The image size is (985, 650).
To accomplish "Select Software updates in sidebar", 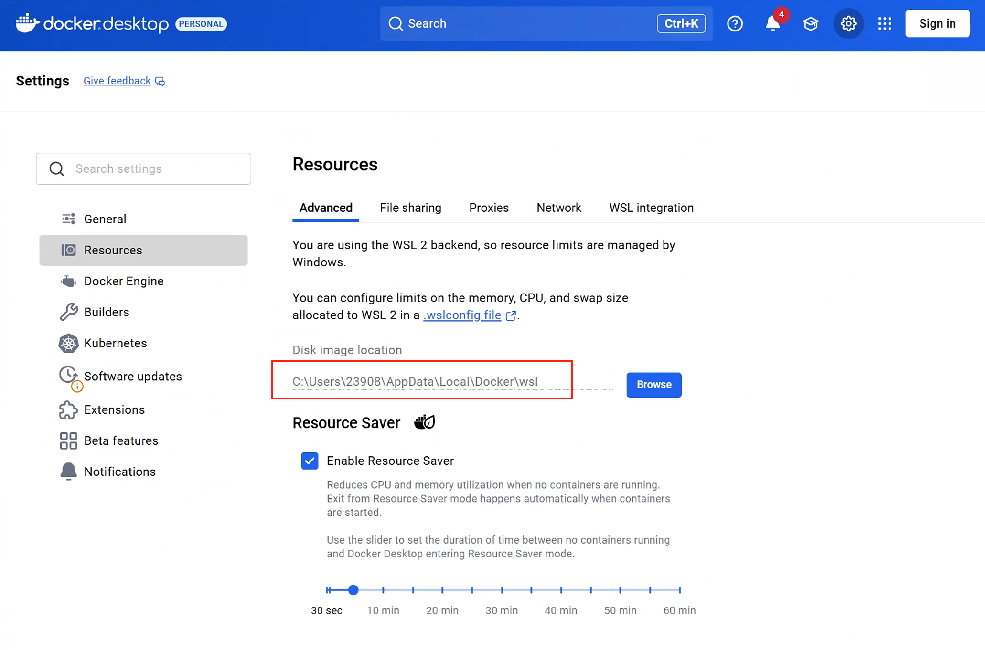I will 133,376.
